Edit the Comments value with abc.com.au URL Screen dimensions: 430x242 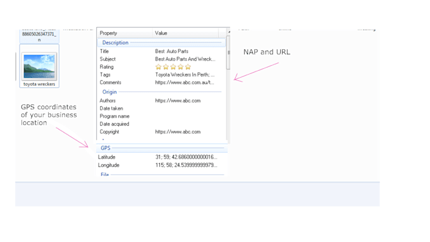[x=185, y=83]
